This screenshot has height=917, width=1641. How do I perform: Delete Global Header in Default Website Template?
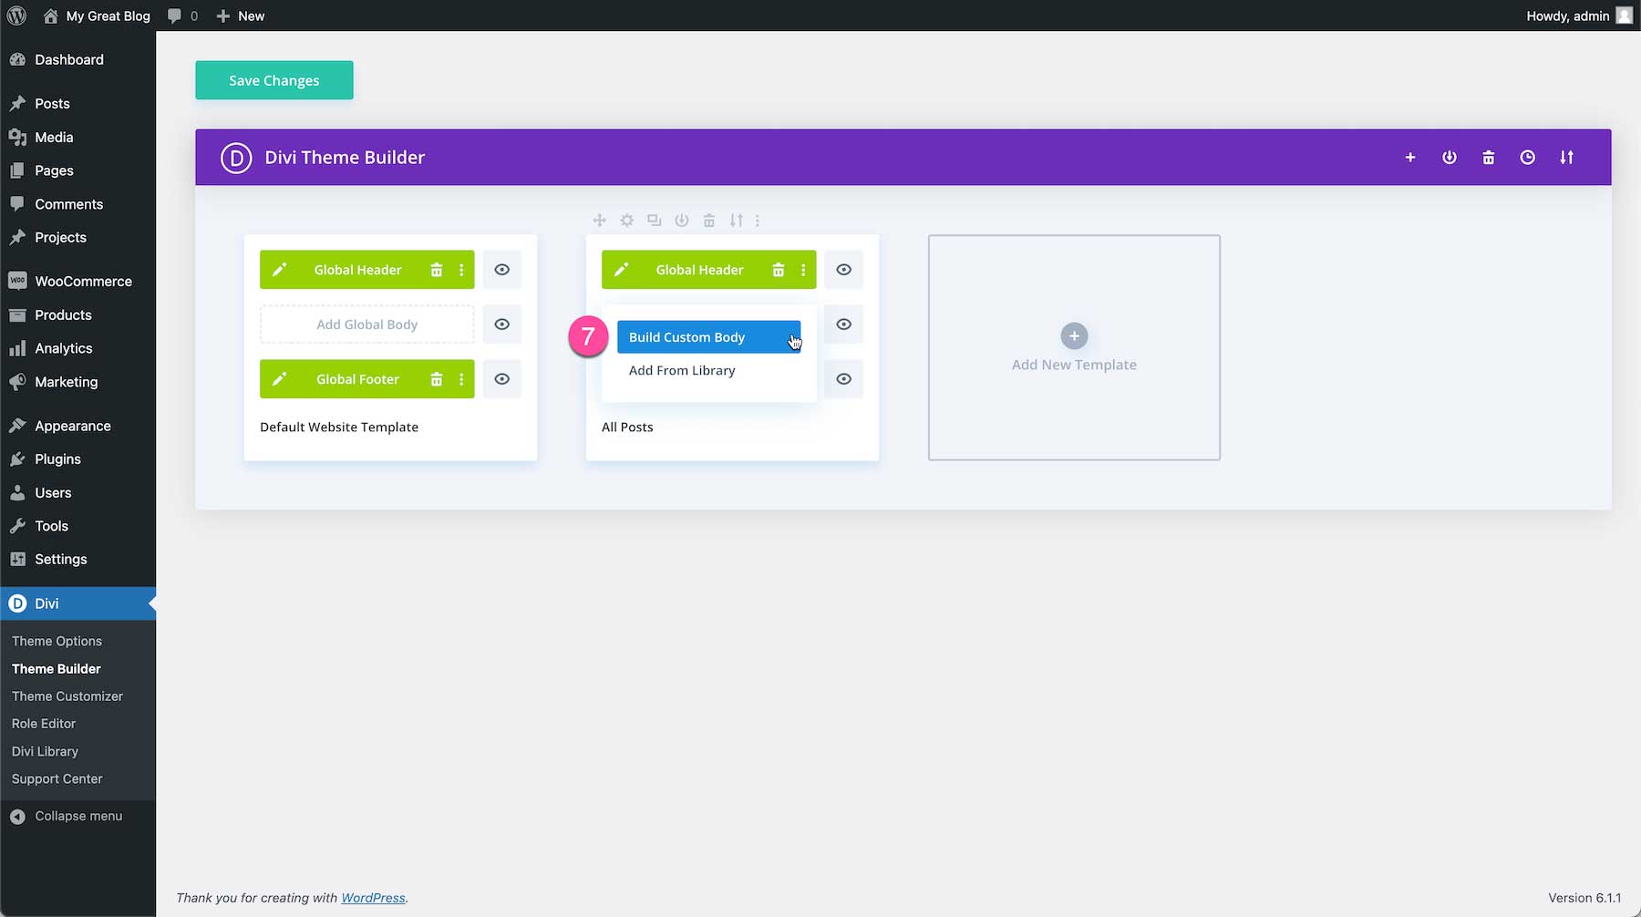point(437,270)
